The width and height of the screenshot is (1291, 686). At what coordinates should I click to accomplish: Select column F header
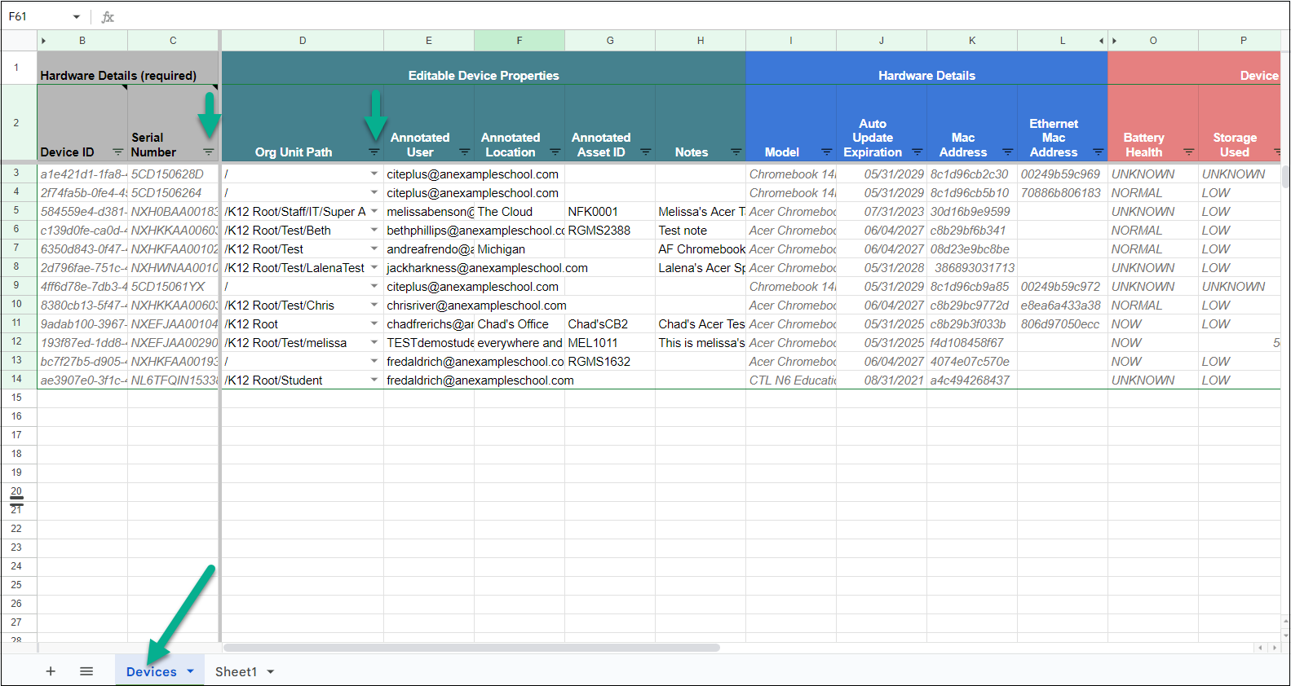point(519,41)
